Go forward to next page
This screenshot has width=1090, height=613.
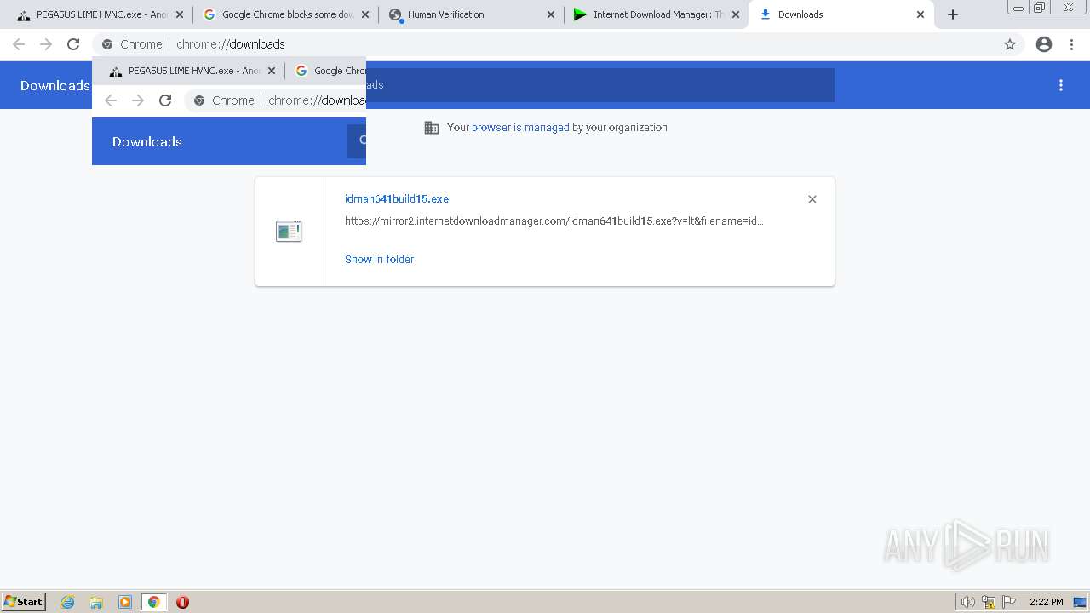click(x=46, y=44)
